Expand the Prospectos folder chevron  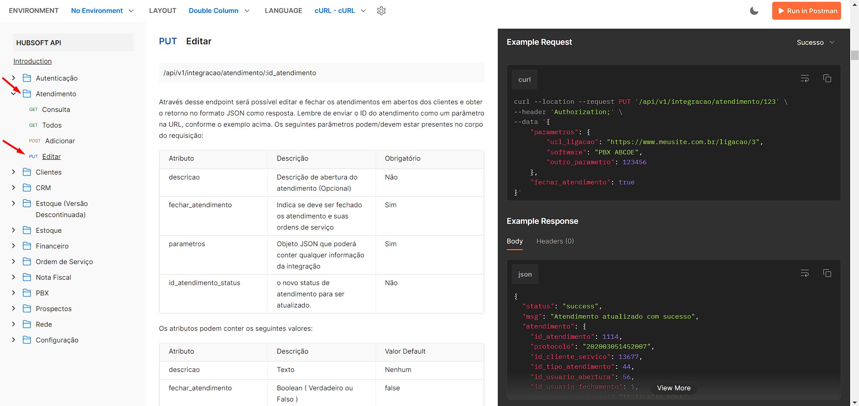pyautogui.click(x=13, y=308)
